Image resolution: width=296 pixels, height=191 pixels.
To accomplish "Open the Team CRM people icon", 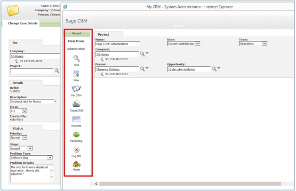I will [76, 104].
